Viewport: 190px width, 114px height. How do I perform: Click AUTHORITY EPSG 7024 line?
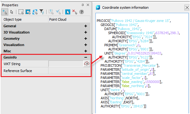[x=135, y=37]
